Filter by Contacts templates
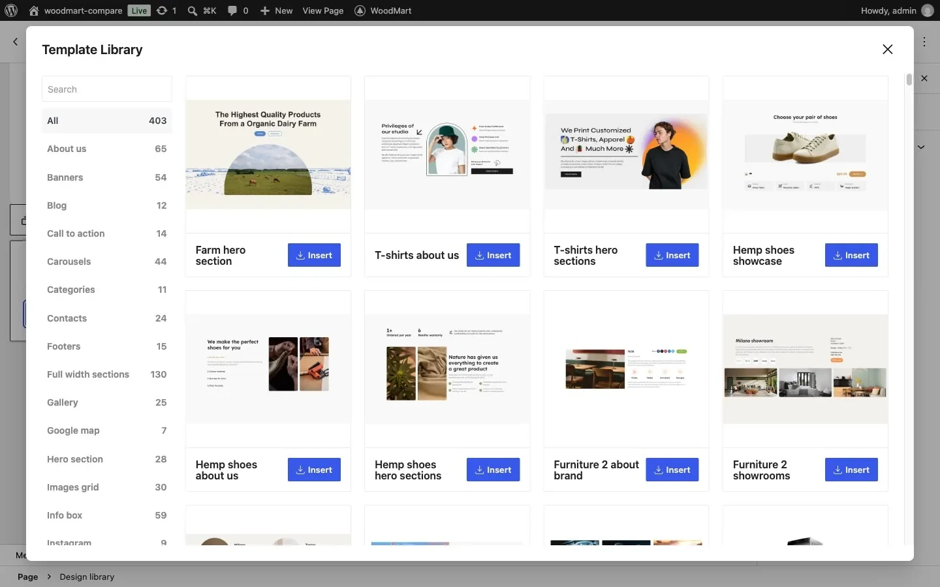The height and width of the screenshot is (587, 940). coord(106,318)
